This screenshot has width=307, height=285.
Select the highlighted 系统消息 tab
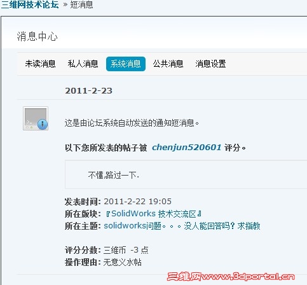point(126,64)
